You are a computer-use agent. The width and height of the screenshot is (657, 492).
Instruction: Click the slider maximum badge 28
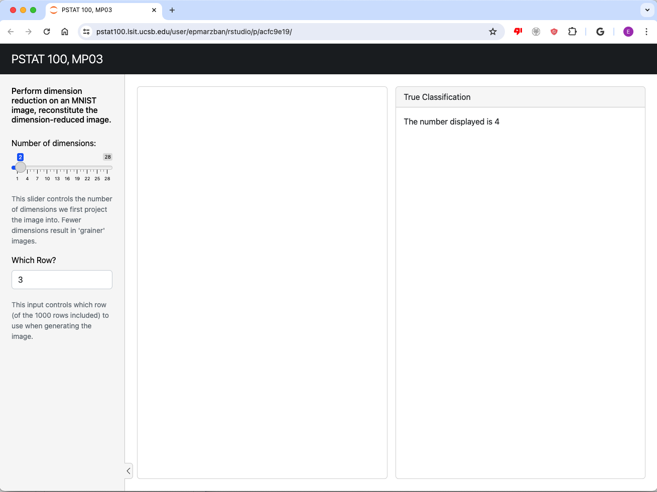(107, 157)
